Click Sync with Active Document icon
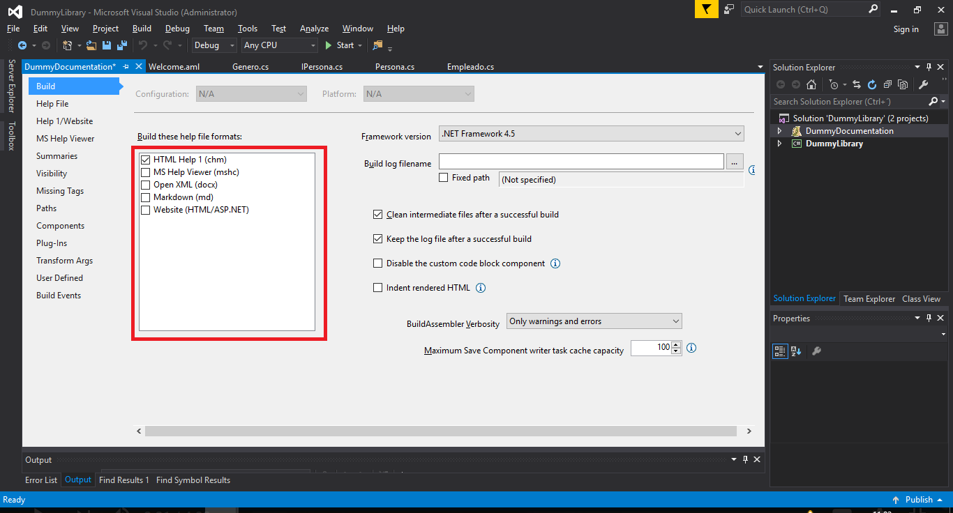The height and width of the screenshot is (513, 953). tap(856, 84)
